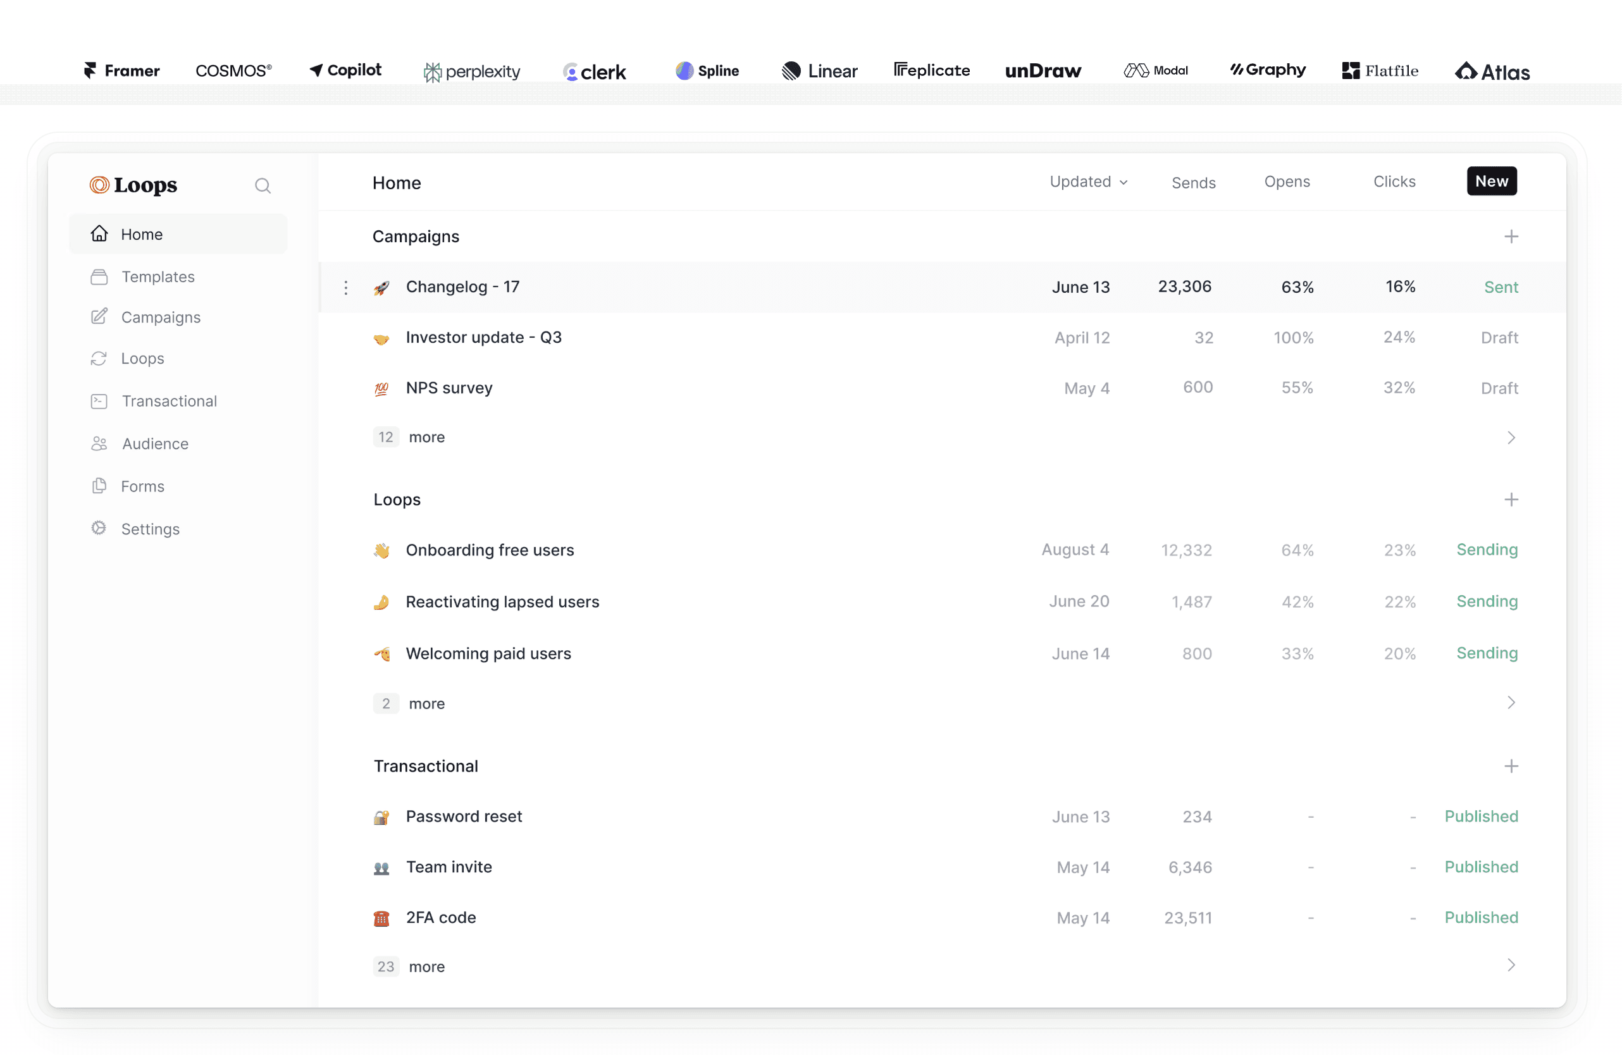Open the Investor update - Q3 campaign
This screenshot has height=1055, width=1622.
coord(483,337)
